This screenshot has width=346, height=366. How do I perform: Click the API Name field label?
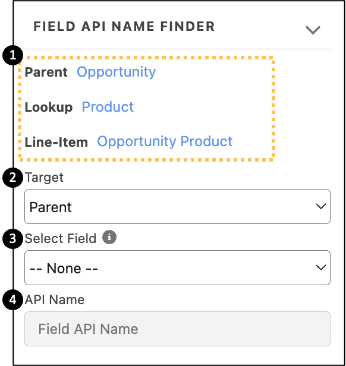coord(55,299)
